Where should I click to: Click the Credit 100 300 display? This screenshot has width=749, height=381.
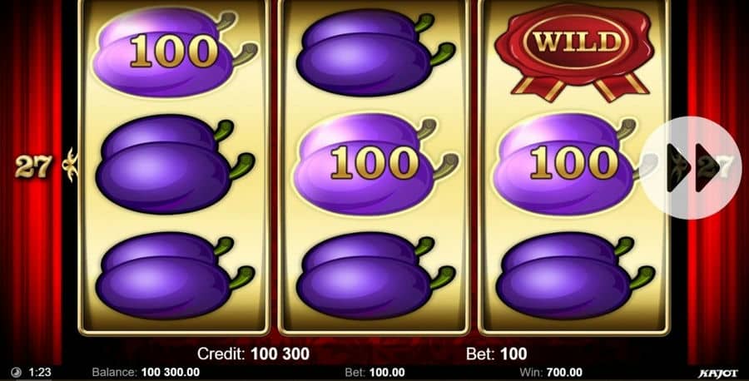[253, 354]
